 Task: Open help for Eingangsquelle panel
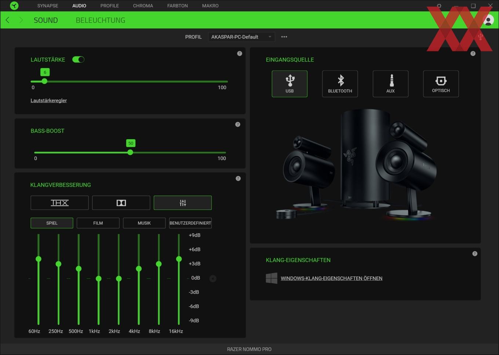click(x=473, y=53)
